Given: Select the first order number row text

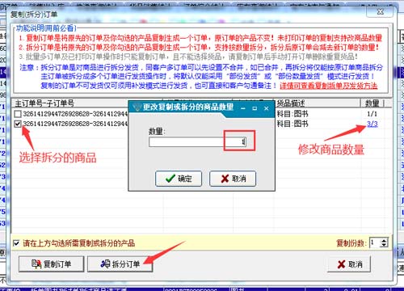Looking at the screenshot, I should coord(75,114).
